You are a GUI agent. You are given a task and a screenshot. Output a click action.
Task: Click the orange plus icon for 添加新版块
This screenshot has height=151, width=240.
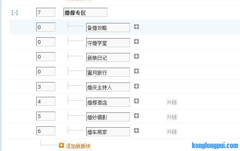tap(61, 145)
